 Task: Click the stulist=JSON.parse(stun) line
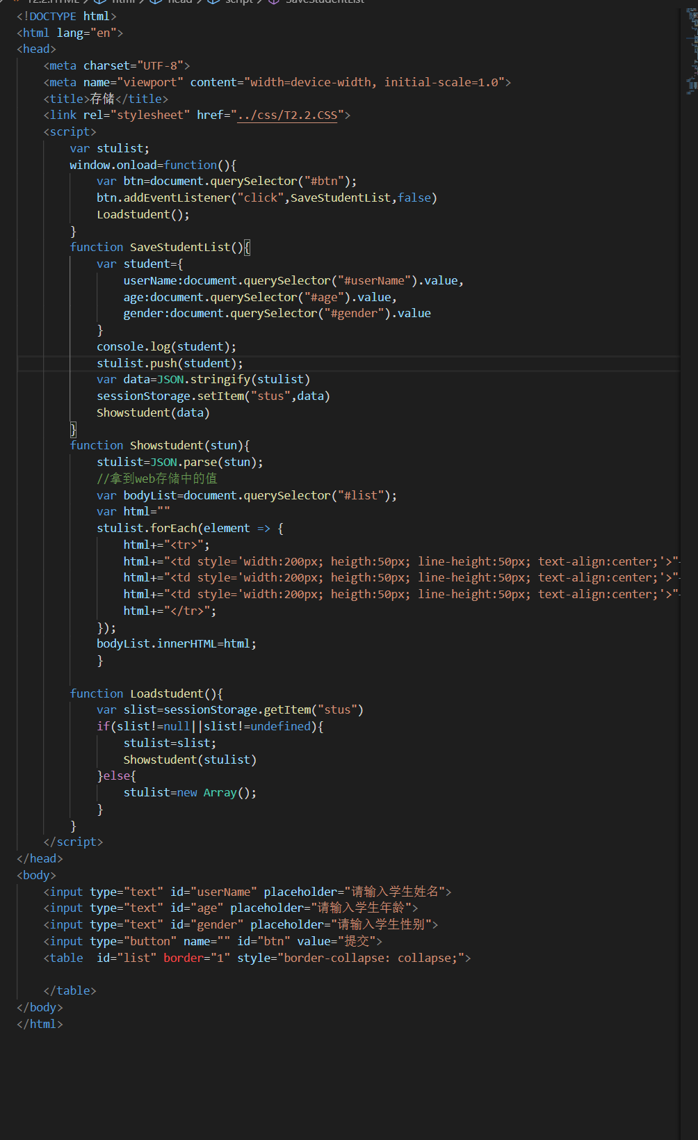click(180, 462)
